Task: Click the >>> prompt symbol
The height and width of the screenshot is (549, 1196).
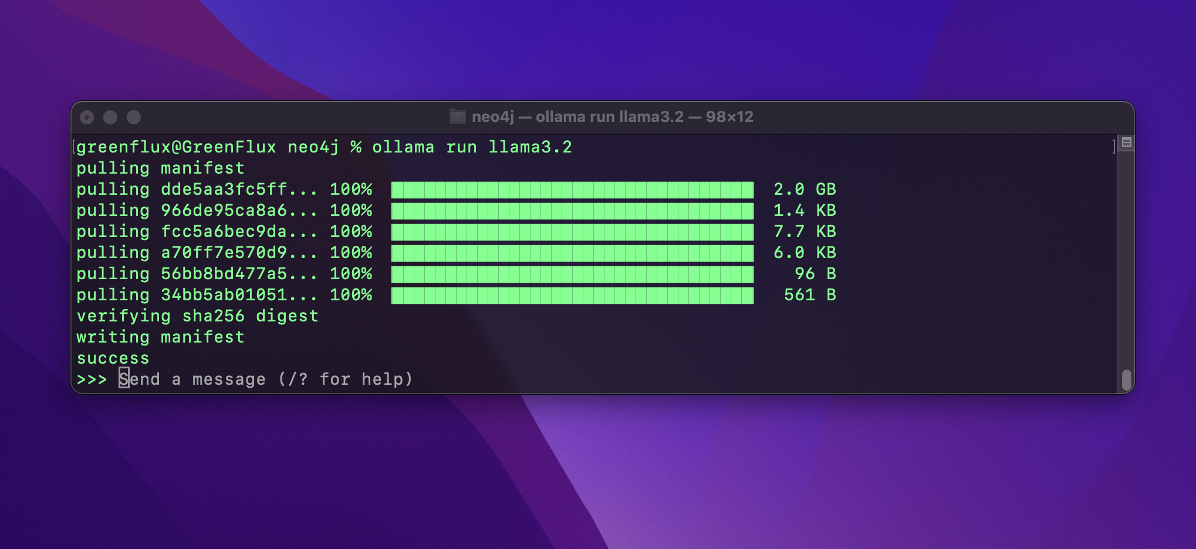Action: coord(92,379)
